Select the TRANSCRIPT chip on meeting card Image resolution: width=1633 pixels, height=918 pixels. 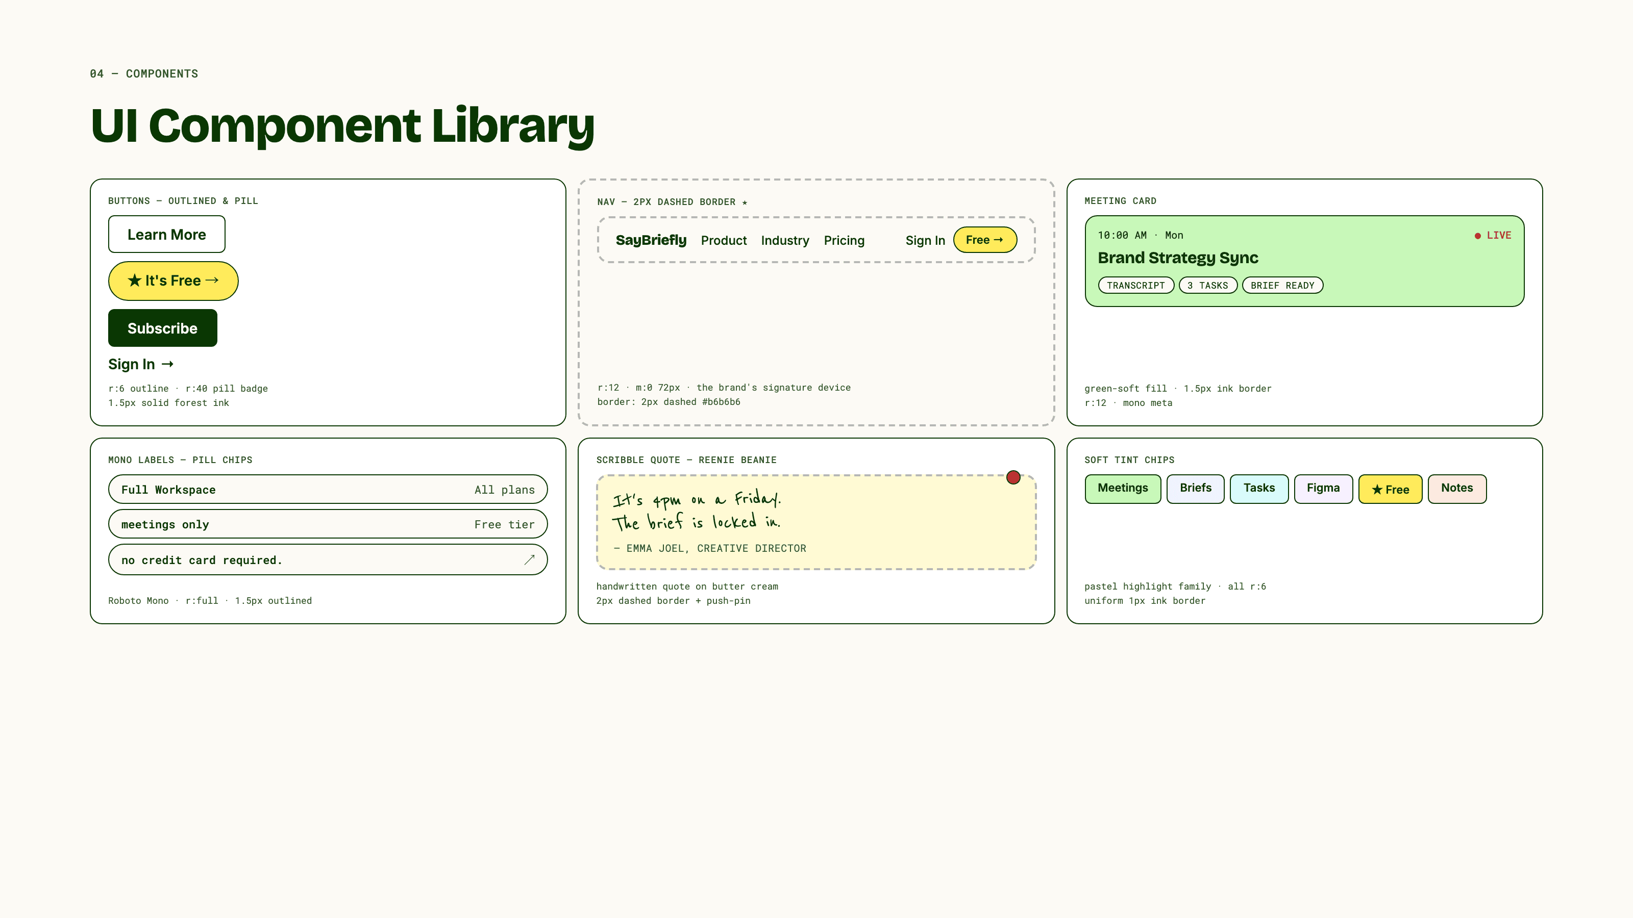(x=1136, y=285)
